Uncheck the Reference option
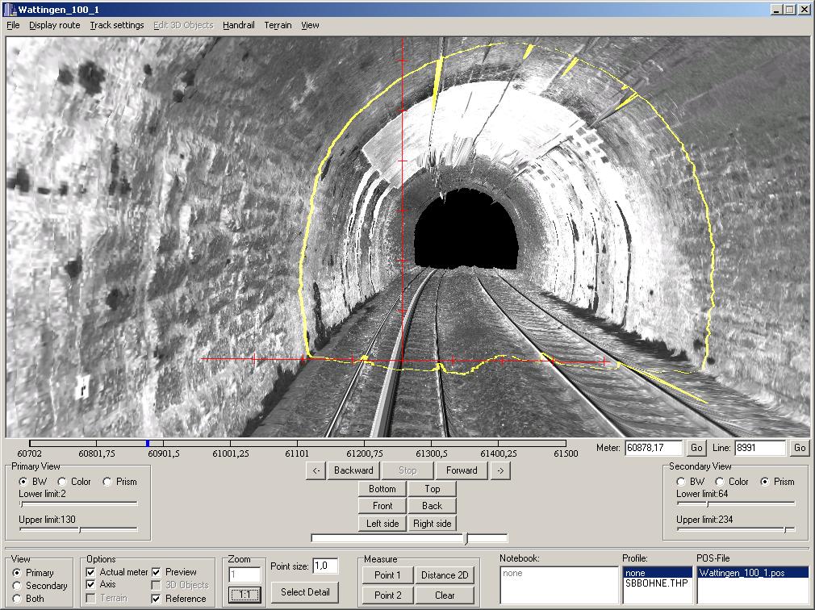Image resolution: width=815 pixels, height=610 pixels. tap(157, 599)
